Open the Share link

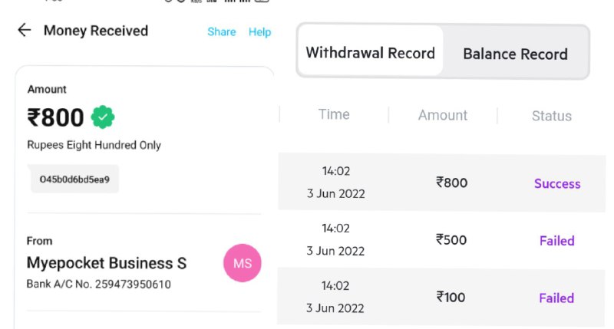pos(222,31)
